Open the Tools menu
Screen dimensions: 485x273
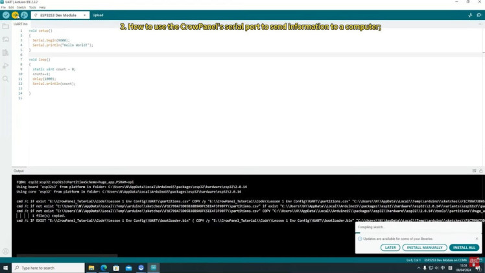(32, 7)
